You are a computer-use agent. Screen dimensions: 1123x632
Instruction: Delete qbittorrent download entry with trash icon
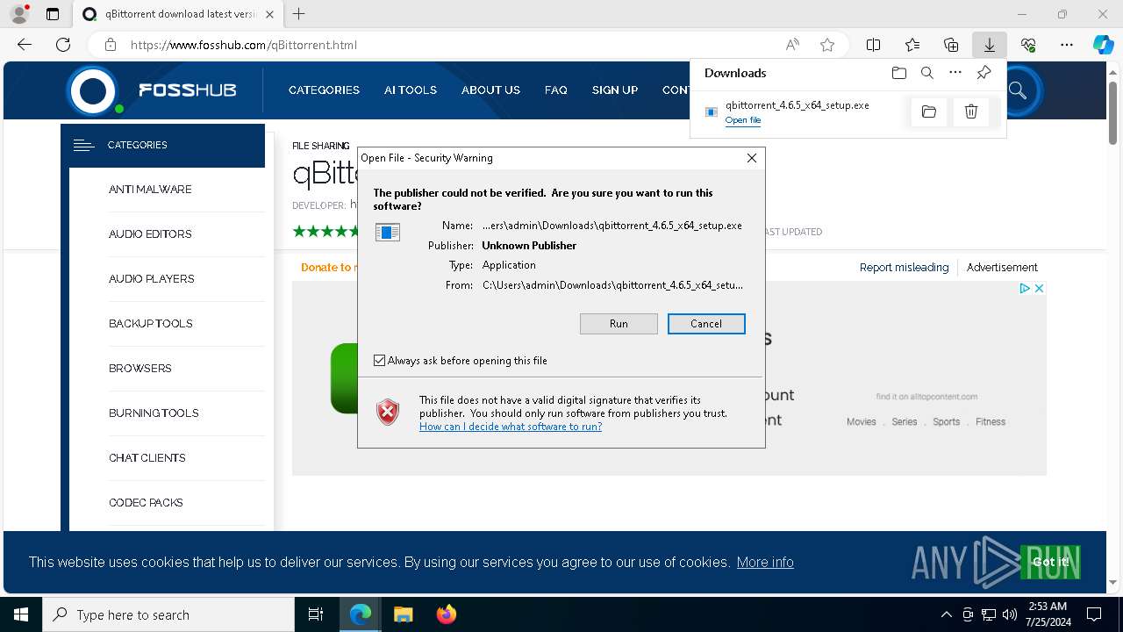pyautogui.click(x=971, y=111)
